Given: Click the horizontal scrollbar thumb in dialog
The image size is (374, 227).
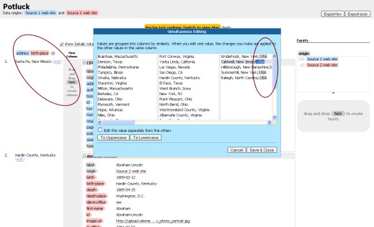Looking at the screenshot, I should click(x=118, y=123).
